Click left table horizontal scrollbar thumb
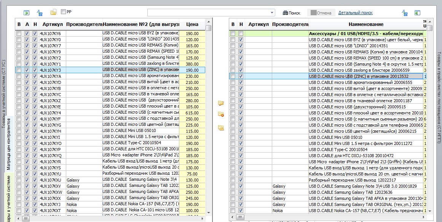Viewport: 442px width, 222px height. tap(26, 219)
